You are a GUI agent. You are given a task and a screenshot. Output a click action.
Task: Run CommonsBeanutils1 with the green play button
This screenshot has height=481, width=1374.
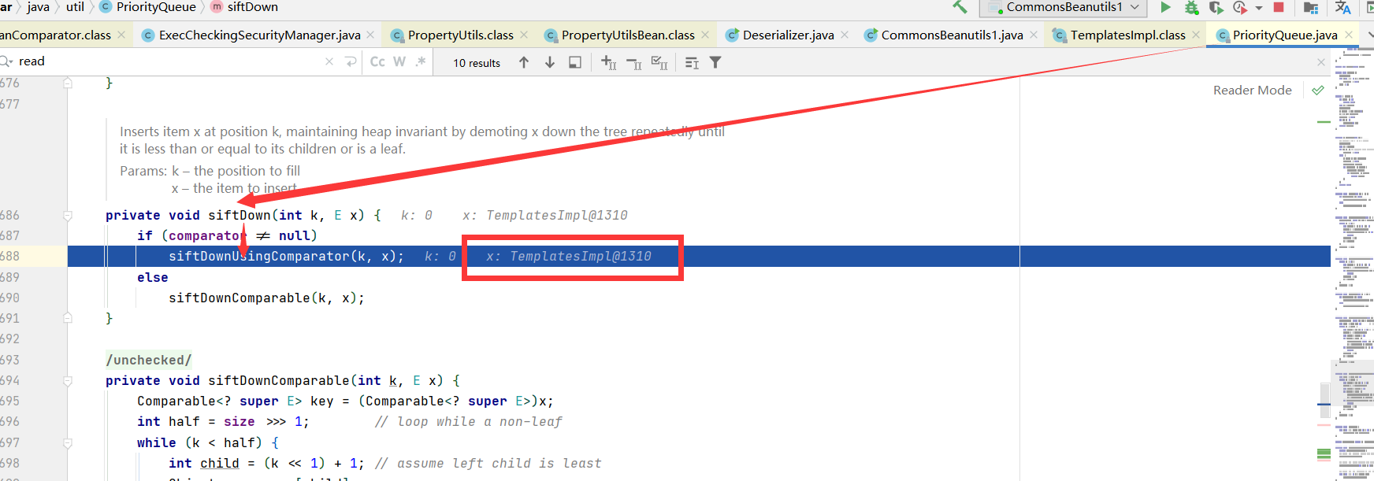[1165, 7]
